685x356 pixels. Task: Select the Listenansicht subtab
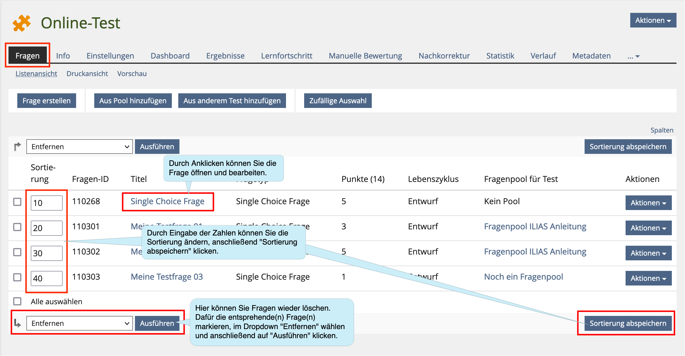[36, 74]
